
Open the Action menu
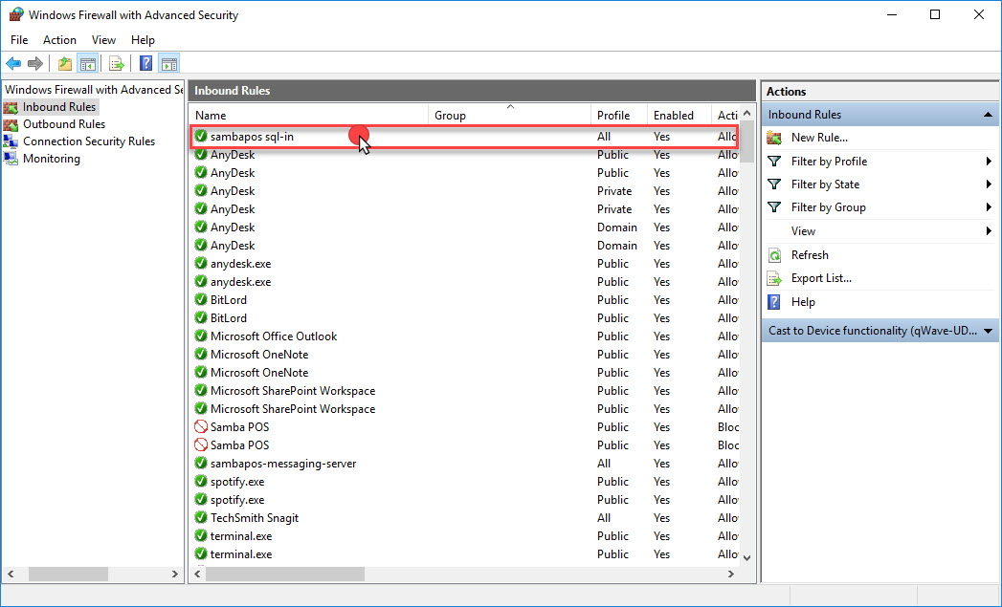[x=59, y=40]
